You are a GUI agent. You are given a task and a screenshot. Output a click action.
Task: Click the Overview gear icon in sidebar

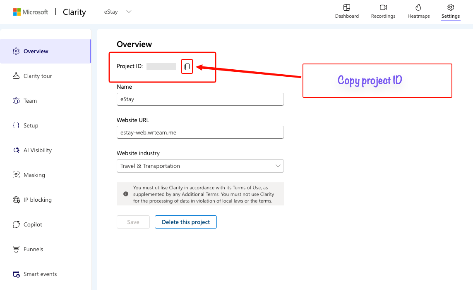[x=16, y=51]
